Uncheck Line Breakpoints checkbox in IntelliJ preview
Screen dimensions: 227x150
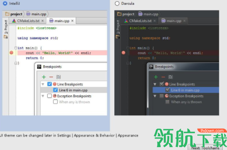[49, 84]
